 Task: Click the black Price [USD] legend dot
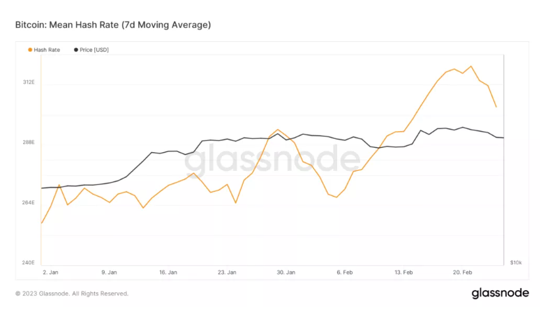click(76, 50)
